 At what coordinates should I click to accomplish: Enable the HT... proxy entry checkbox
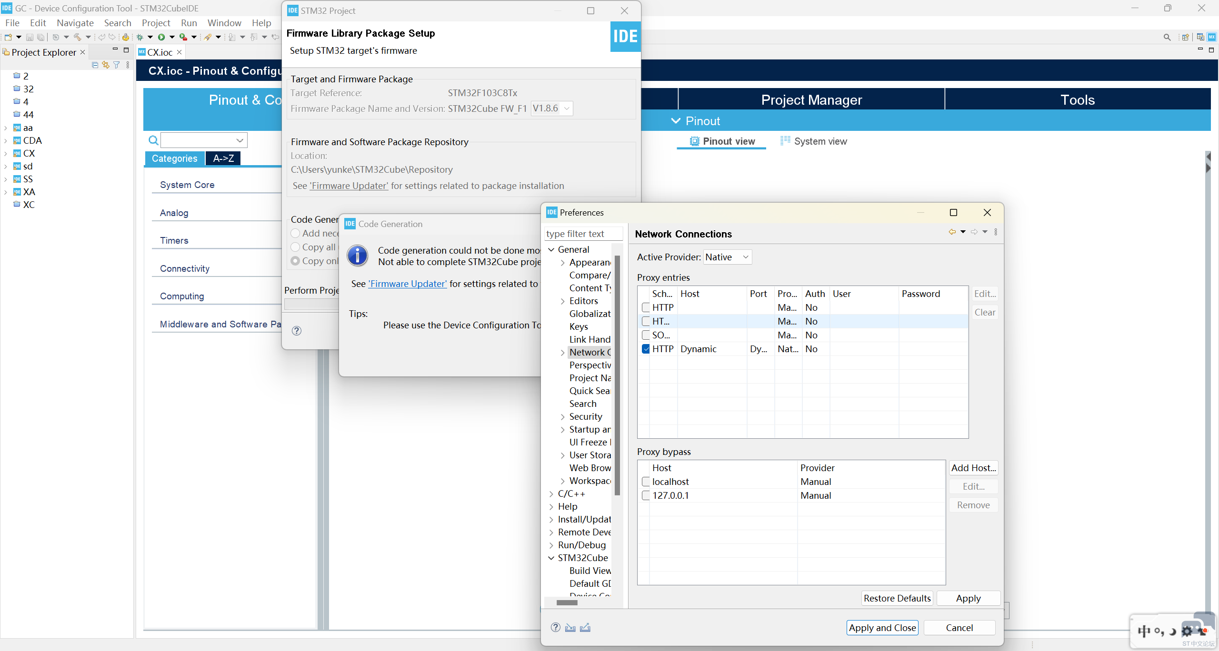click(x=646, y=321)
